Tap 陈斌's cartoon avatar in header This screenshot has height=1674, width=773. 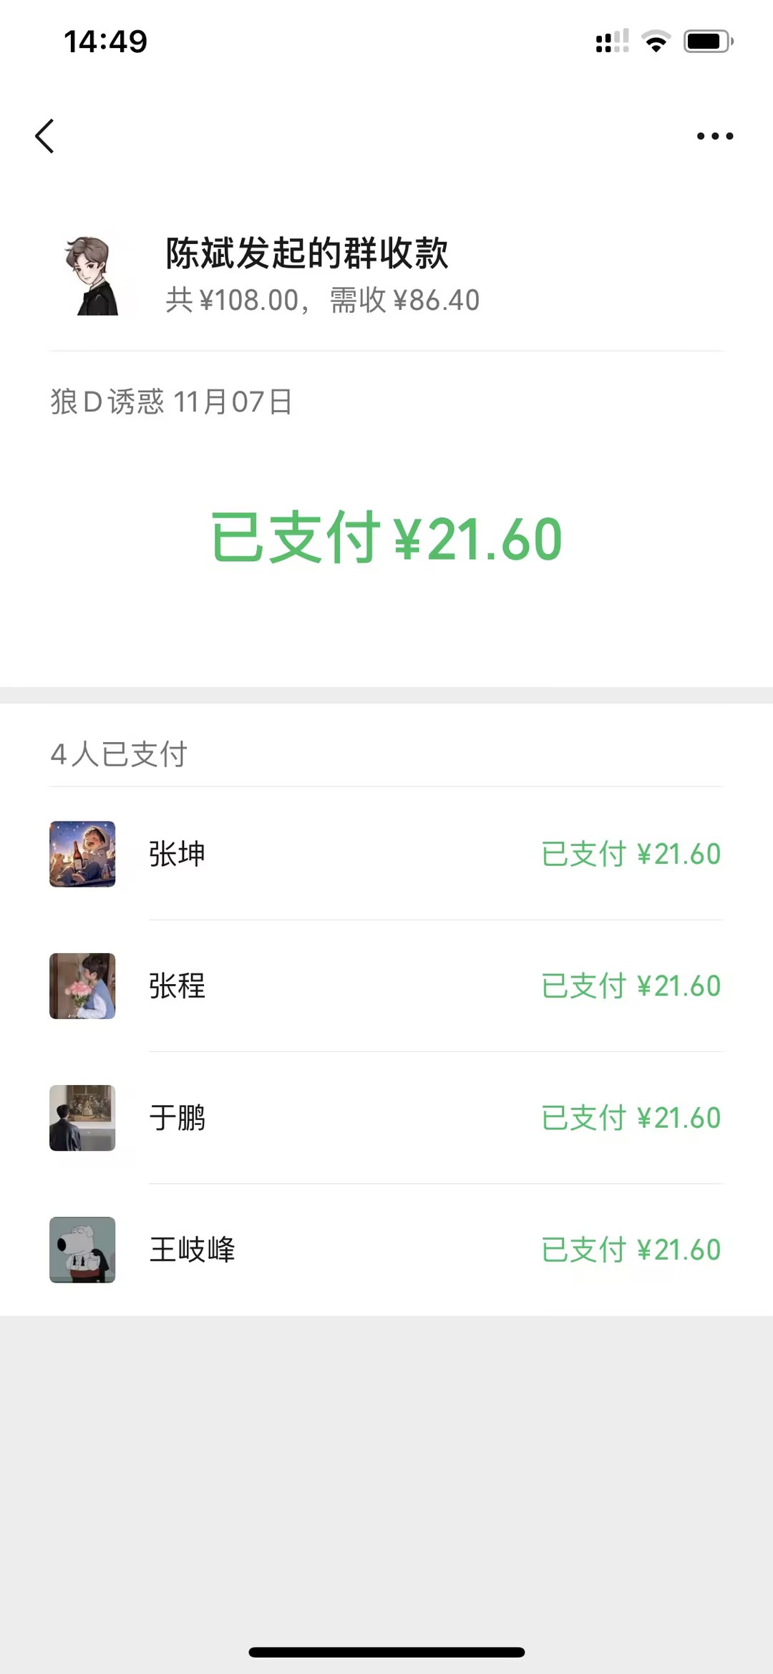click(x=93, y=276)
